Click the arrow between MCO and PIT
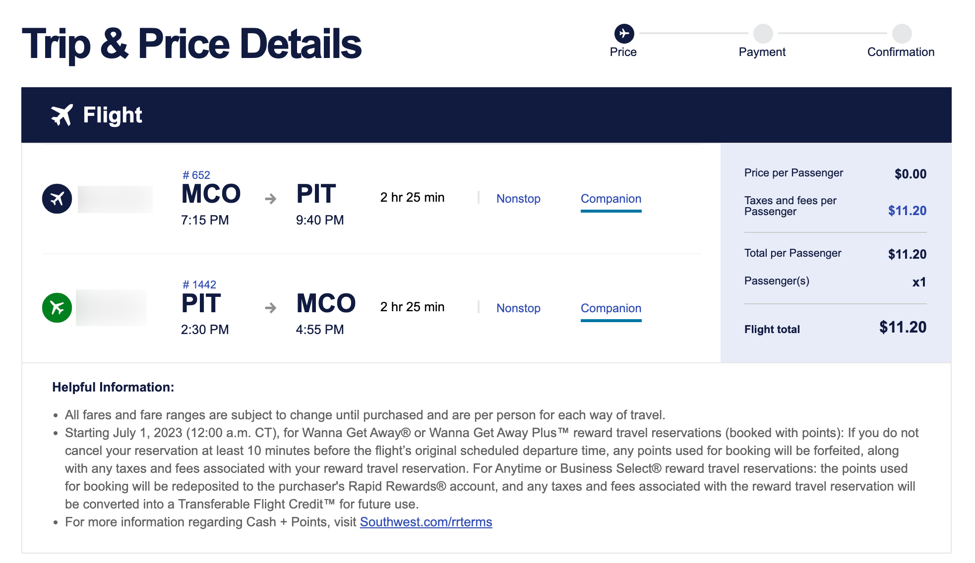 point(270,198)
